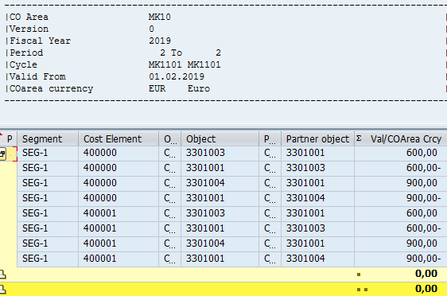447x296 pixels.
Task: Select object 3301004 with cost element 400000
Action: tap(205, 183)
